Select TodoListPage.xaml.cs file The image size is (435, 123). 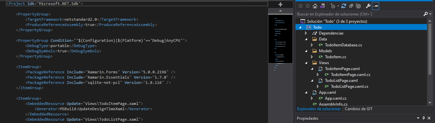(x=349, y=86)
